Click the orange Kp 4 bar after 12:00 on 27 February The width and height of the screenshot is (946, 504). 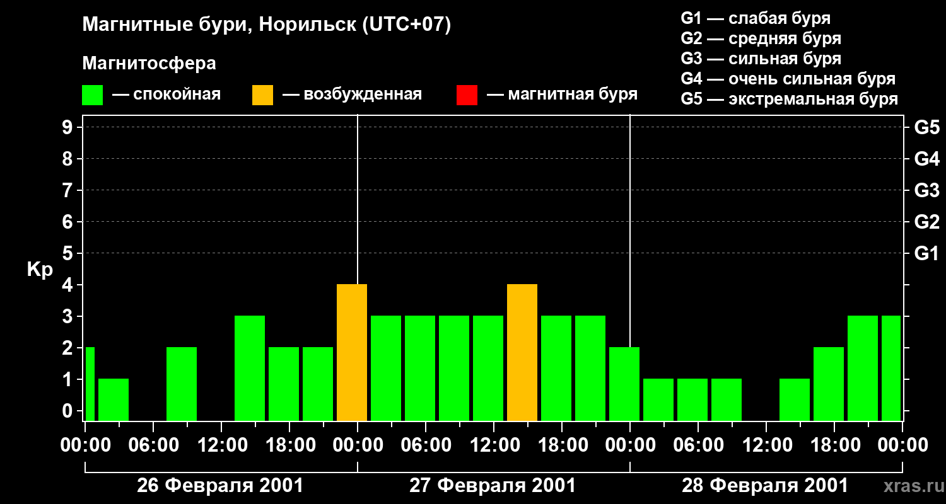coord(522,353)
